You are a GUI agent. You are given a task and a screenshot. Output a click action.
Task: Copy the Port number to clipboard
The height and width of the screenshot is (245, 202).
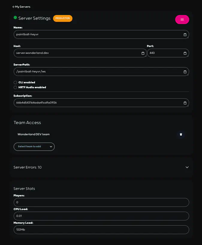[184, 53]
